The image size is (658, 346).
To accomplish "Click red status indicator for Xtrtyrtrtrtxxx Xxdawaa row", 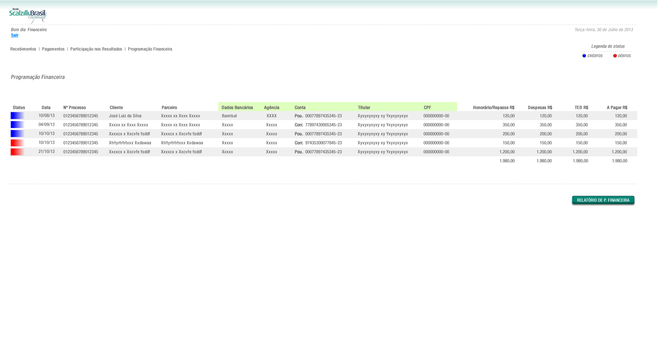I will 17,143.
